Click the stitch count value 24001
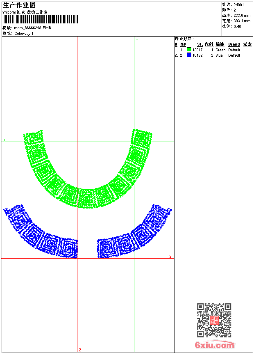254x353 pixels. (x=239, y=5)
